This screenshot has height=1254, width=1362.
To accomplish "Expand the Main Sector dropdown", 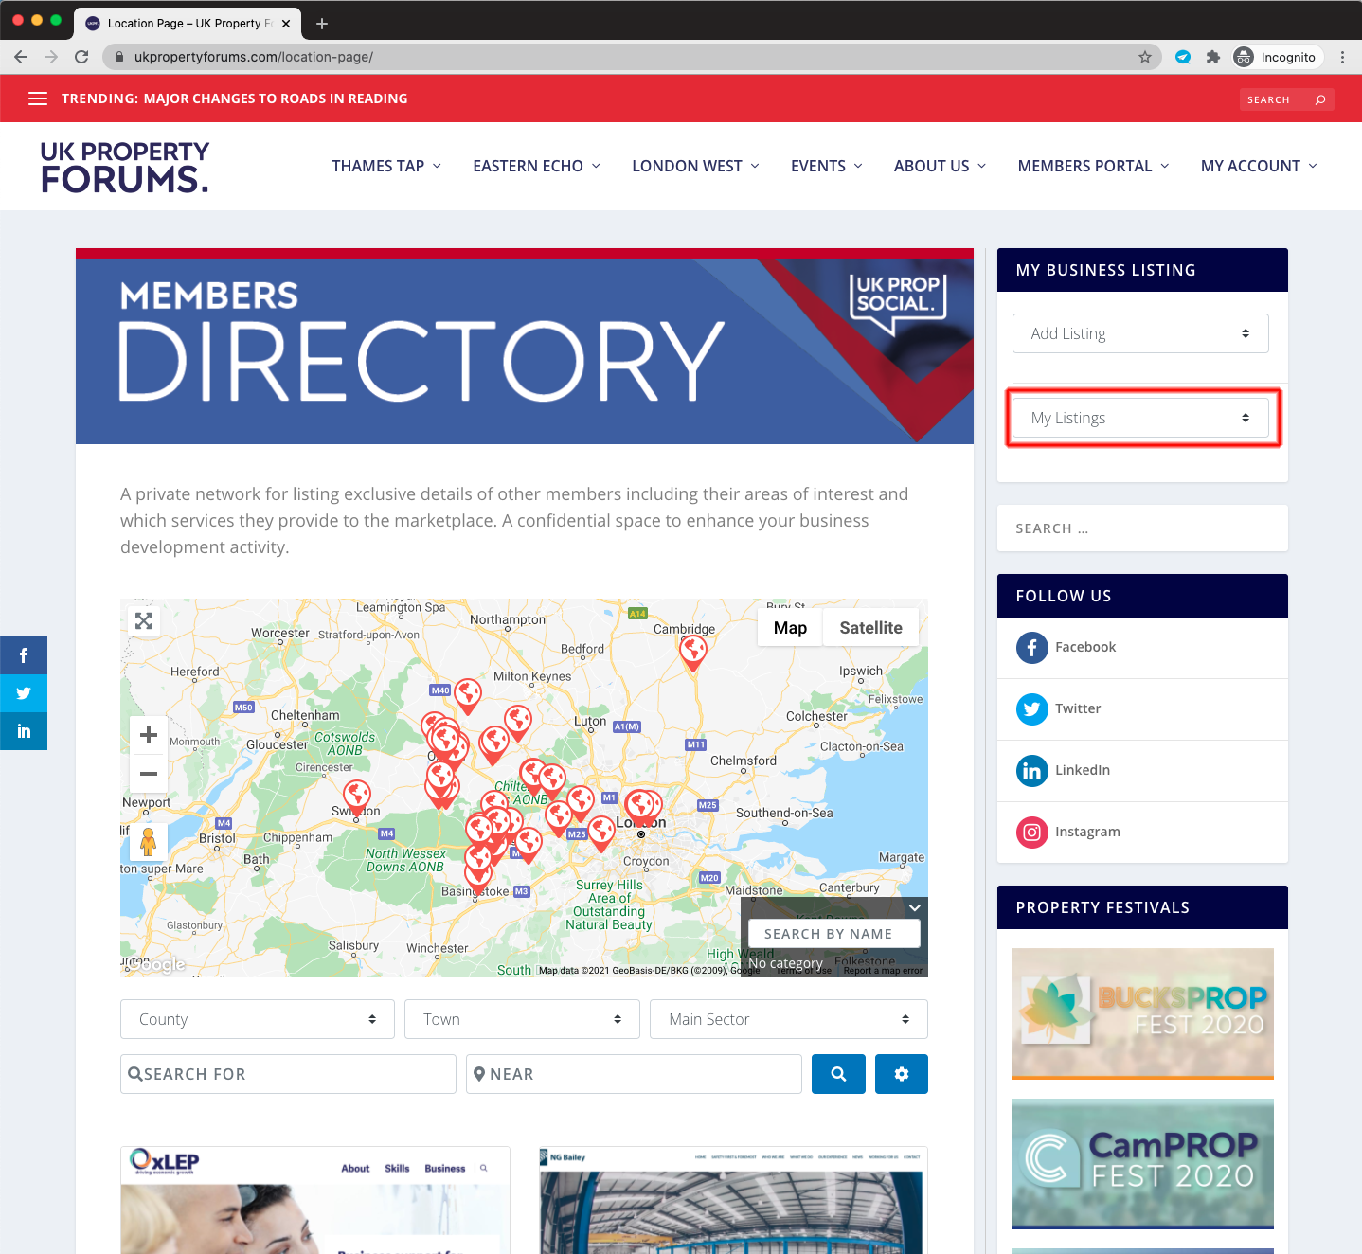I will point(788,1019).
